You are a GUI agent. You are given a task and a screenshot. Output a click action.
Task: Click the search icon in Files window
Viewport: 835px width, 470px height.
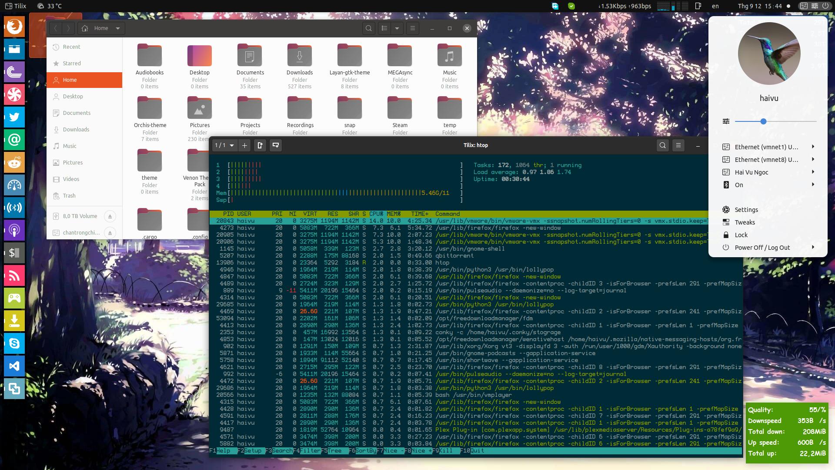tap(369, 28)
